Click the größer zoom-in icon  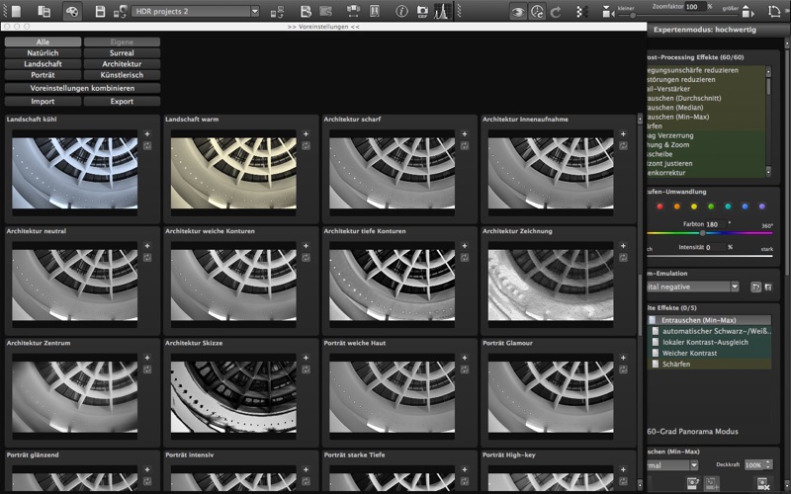(x=748, y=12)
